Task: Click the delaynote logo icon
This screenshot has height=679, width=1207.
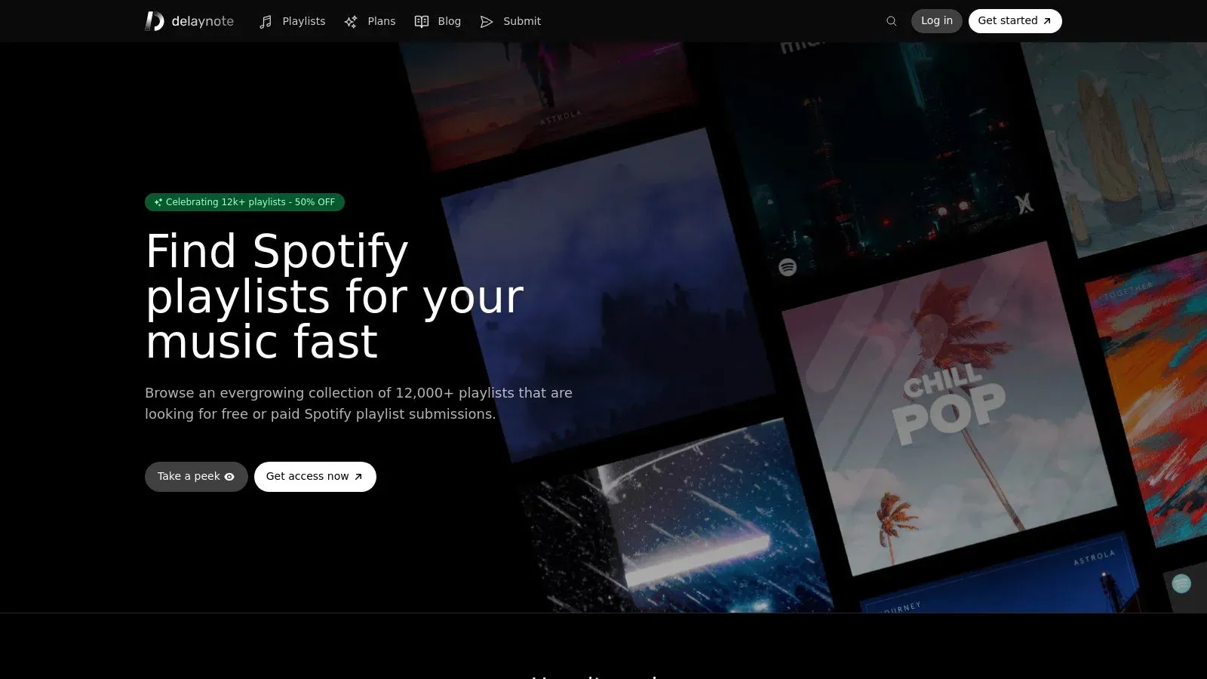Action: (154, 21)
